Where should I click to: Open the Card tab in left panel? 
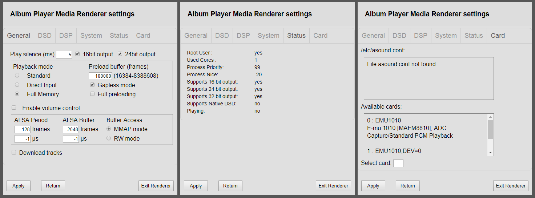coord(143,36)
